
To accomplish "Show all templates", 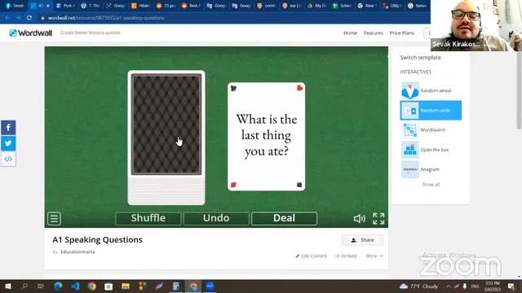I will pyautogui.click(x=431, y=185).
